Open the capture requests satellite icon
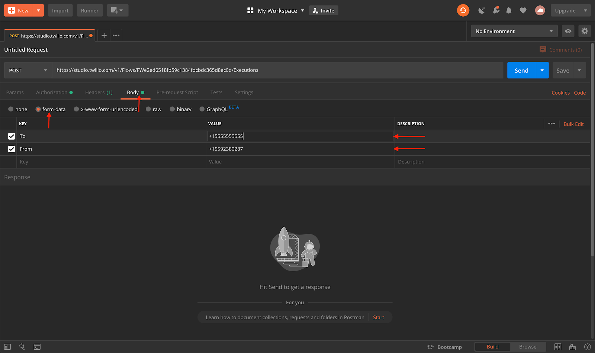 point(482,10)
